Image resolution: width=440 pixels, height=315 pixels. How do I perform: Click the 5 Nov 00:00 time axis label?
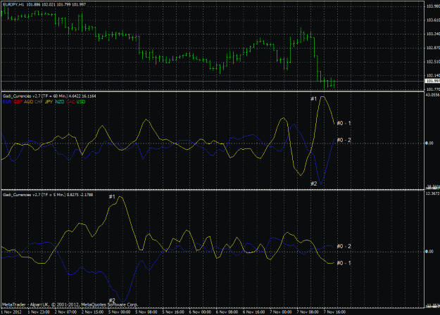click(119, 312)
